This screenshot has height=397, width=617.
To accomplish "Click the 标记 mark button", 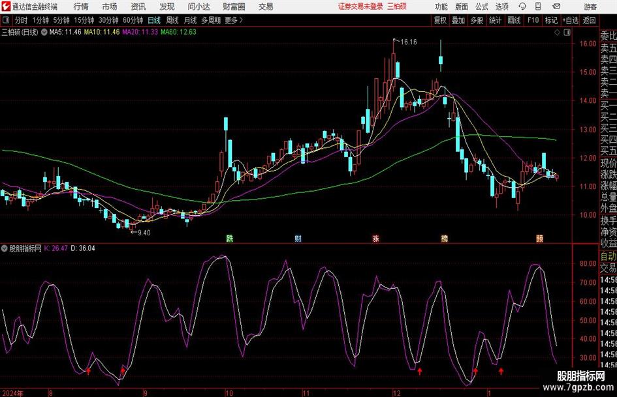I will 551,20.
